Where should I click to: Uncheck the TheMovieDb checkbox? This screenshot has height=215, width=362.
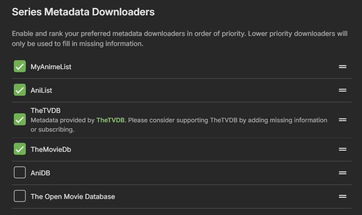coord(20,149)
